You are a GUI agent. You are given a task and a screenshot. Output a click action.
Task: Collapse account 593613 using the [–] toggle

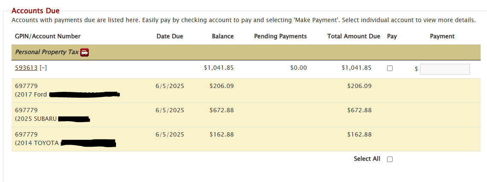[x=43, y=68]
